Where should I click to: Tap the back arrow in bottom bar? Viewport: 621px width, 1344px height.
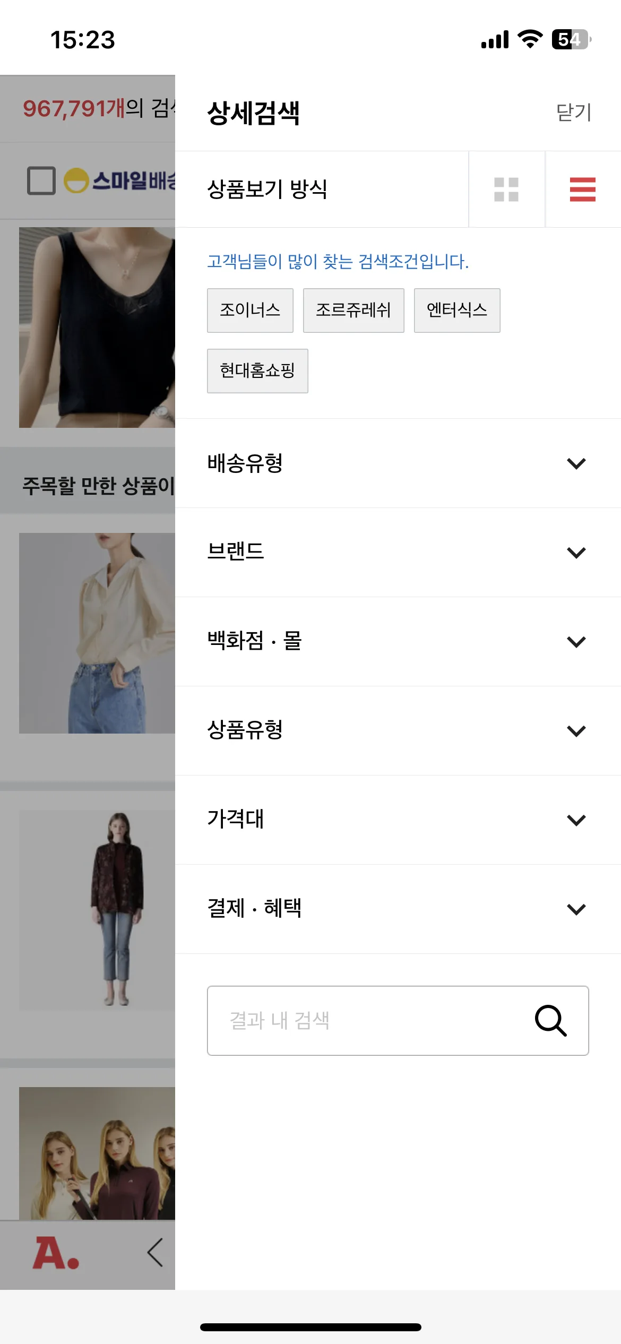click(x=155, y=1253)
